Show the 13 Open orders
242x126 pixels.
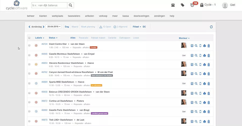[x=105, y=27]
